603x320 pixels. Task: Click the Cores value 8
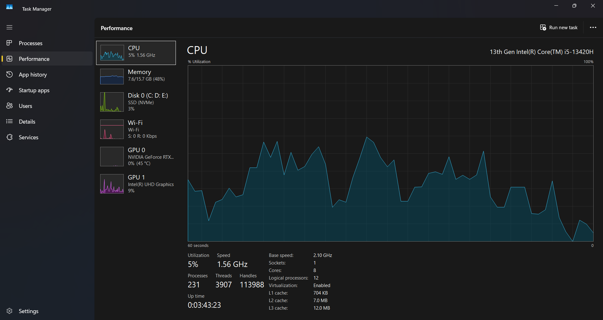pos(315,270)
